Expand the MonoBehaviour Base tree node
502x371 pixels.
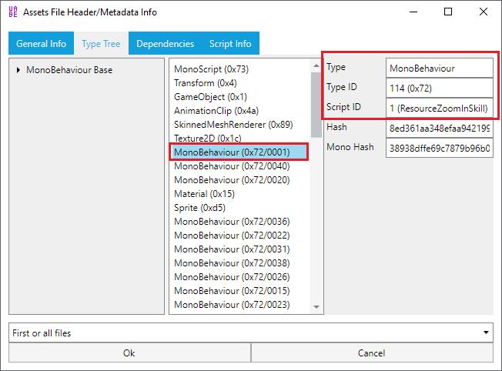pyautogui.click(x=18, y=70)
